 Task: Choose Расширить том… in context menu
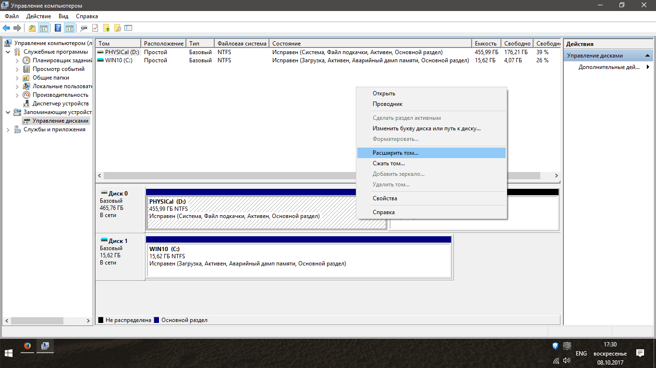coord(395,153)
